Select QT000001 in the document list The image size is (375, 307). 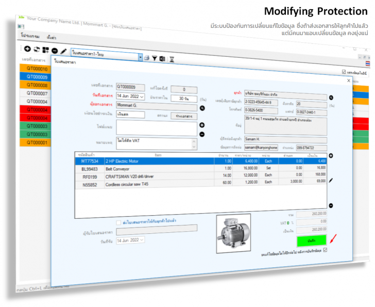coord(36,142)
